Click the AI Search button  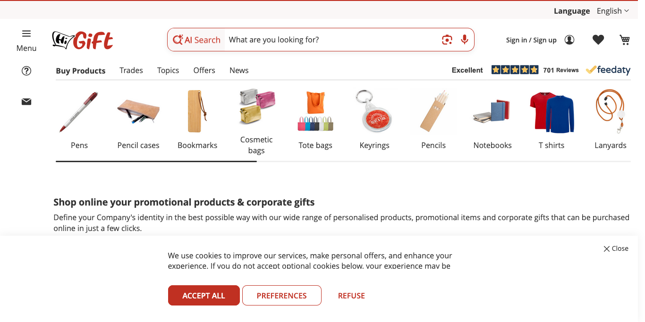click(x=196, y=40)
